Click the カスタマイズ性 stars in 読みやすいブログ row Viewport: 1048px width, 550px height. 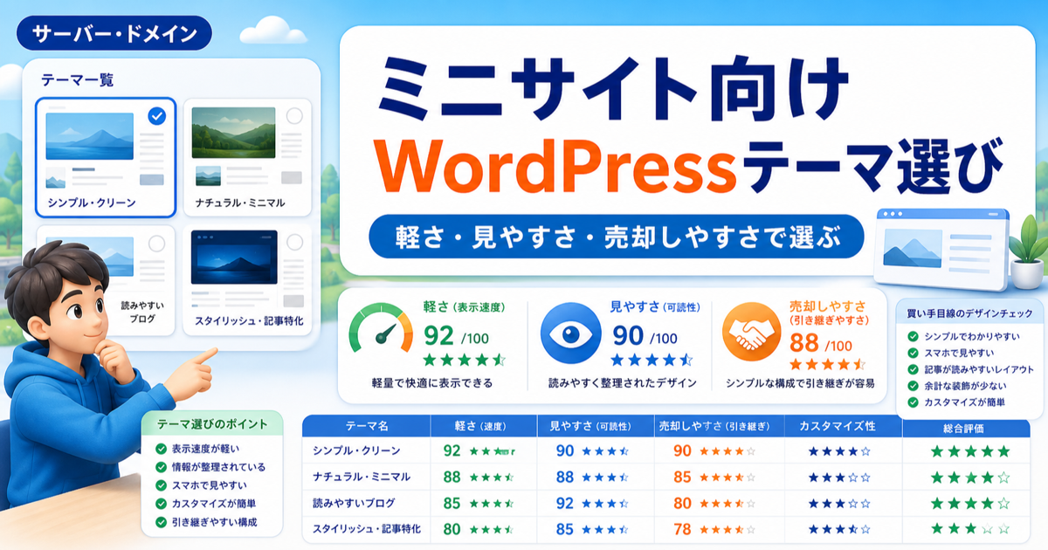point(839,504)
